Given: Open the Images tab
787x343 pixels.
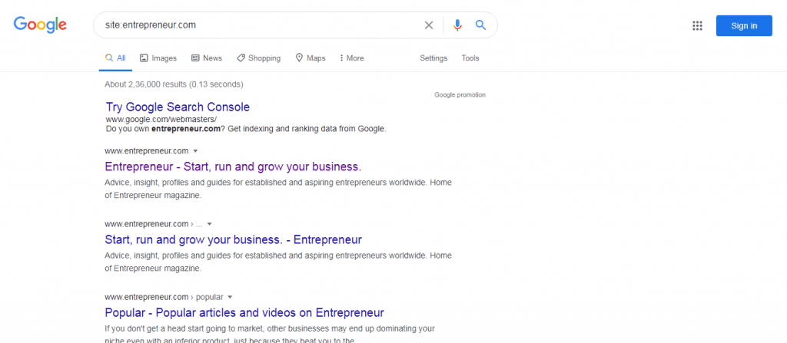Looking at the screenshot, I should tap(158, 58).
